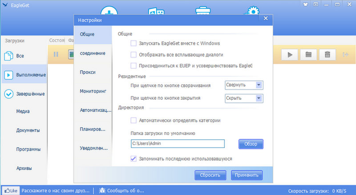Select Архивы category in sidebar
The height and width of the screenshot is (195, 356).
(x=24, y=168)
